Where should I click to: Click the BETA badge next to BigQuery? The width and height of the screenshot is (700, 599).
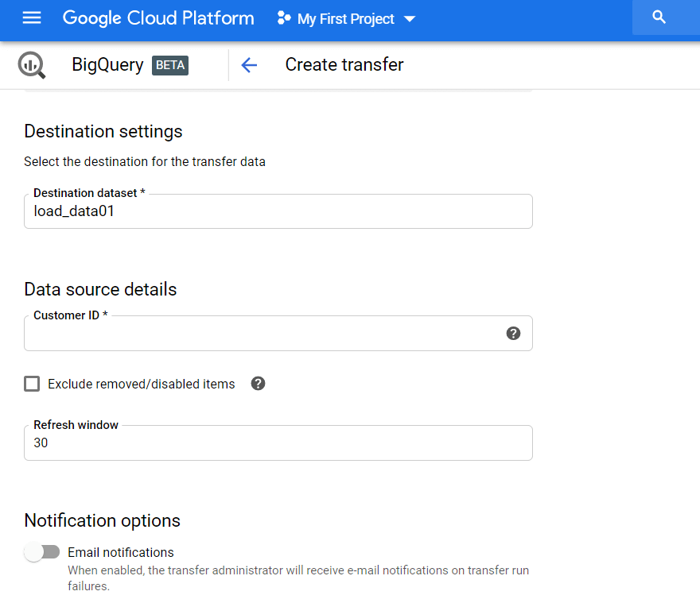coord(170,66)
